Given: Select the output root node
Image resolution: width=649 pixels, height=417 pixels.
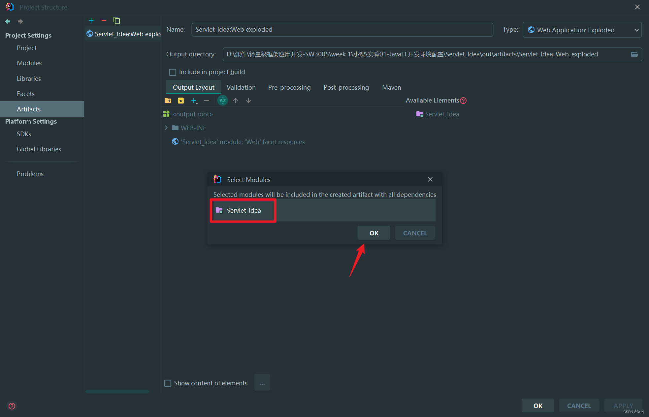Looking at the screenshot, I should (188, 114).
